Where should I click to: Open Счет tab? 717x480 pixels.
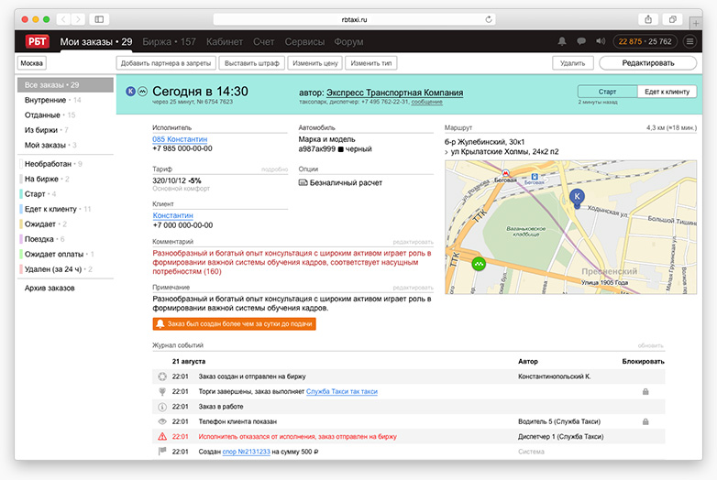point(264,41)
